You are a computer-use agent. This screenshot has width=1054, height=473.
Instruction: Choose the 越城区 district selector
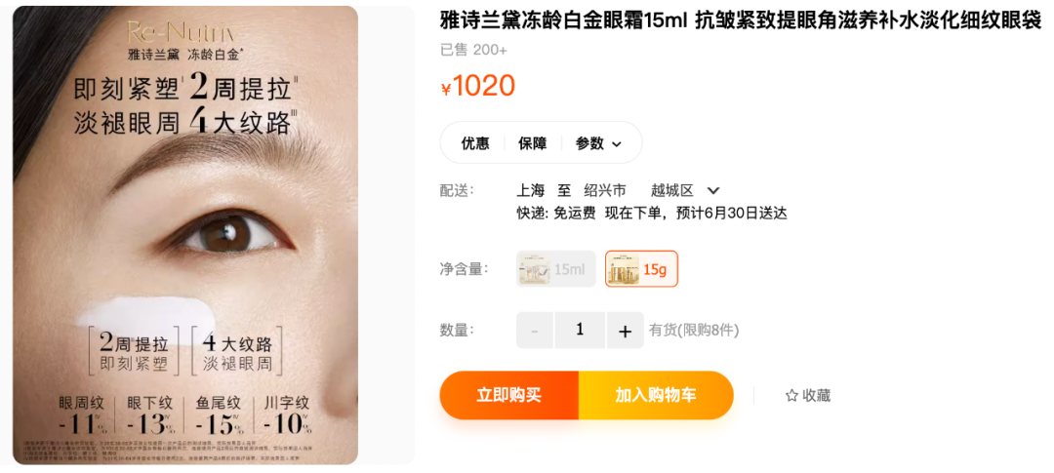[x=672, y=191]
